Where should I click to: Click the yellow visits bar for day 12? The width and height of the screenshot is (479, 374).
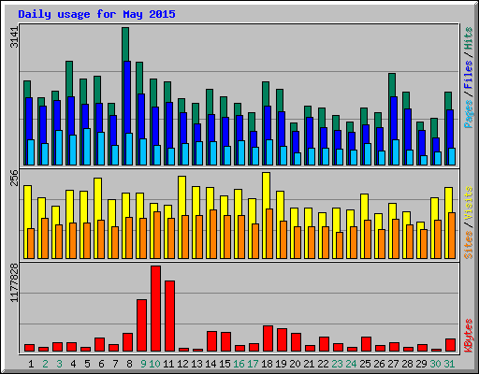[x=182, y=195]
